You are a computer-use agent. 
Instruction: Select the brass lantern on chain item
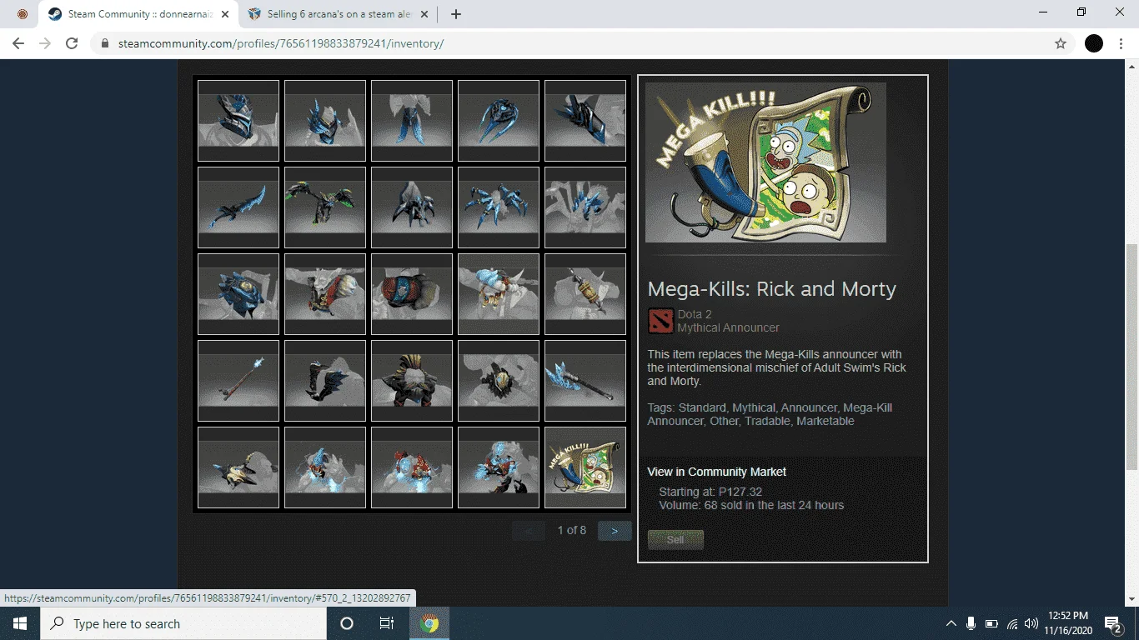585,294
